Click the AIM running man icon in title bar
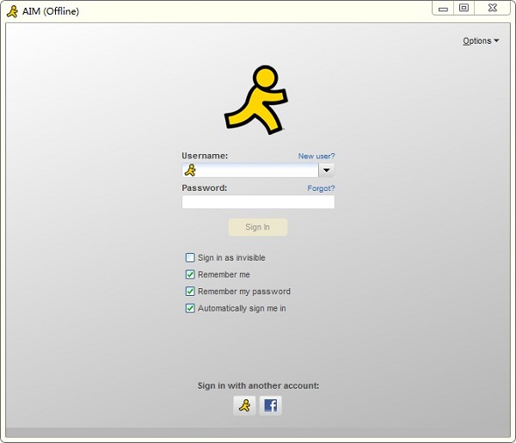The image size is (516, 443). click(x=13, y=11)
